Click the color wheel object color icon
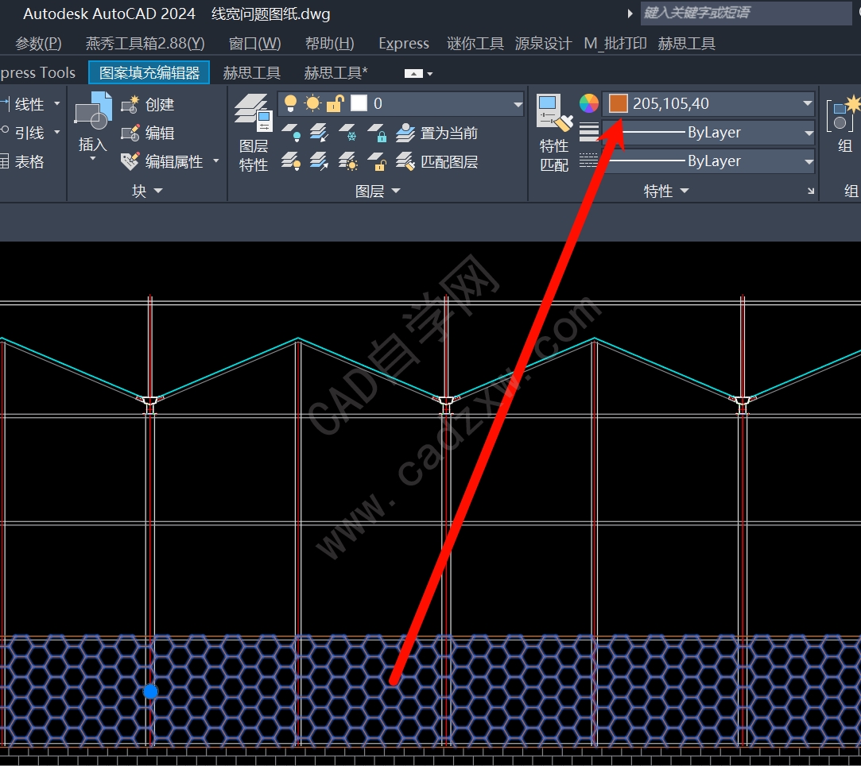The height and width of the screenshot is (766, 861). pyautogui.click(x=588, y=103)
